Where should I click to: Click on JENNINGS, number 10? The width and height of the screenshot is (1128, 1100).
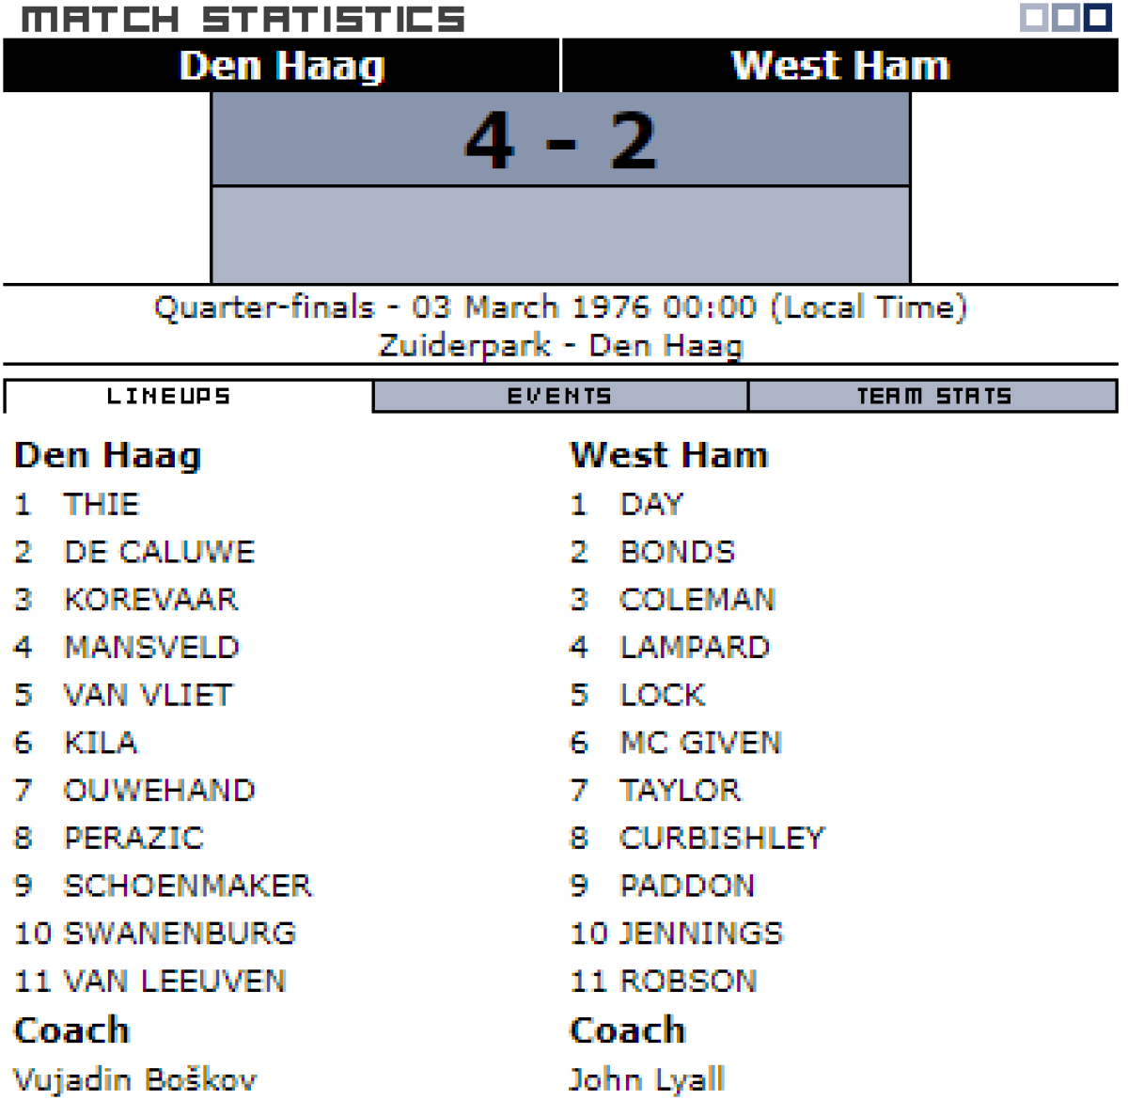click(700, 934)
